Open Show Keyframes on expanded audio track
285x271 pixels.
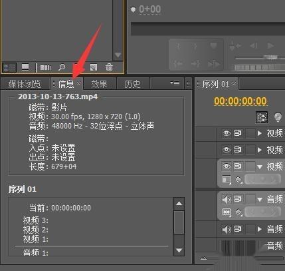(238, 212)
